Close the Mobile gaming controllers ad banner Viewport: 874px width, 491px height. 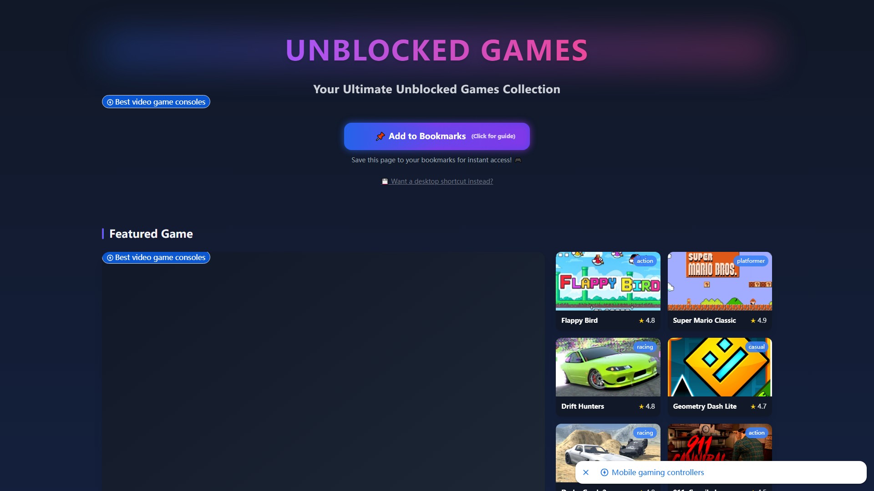pyautogui.click(x=586, y=472)
